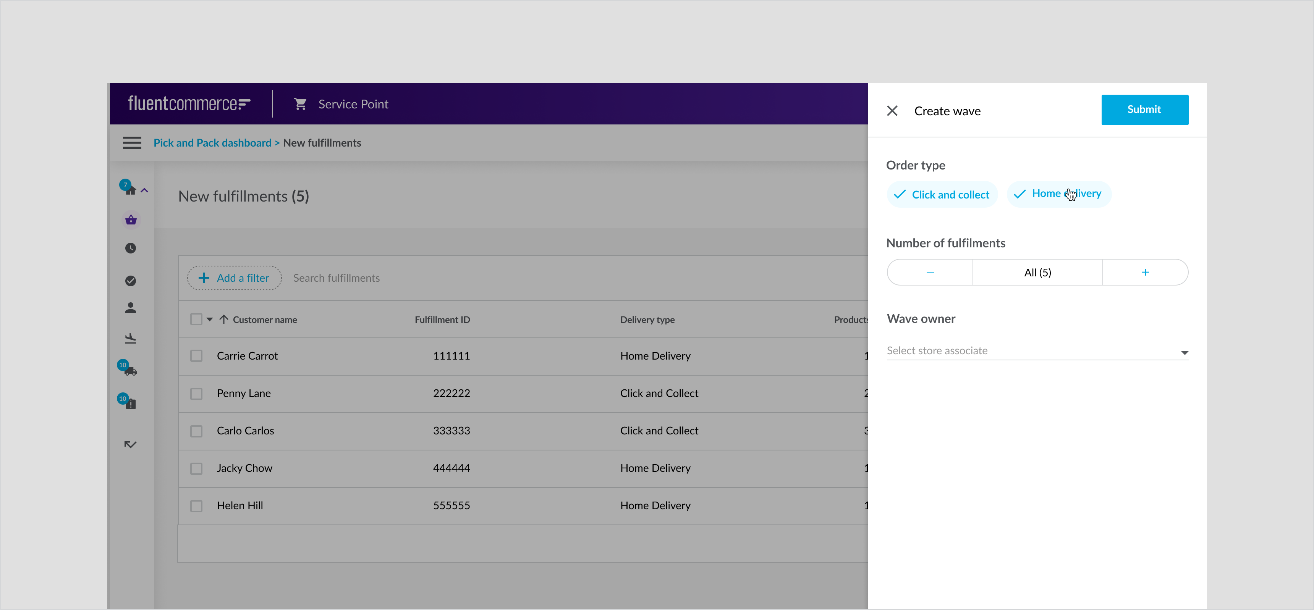Select the clock/history sidebar icon
This screenshot has width=1314, height=610.
(131, 248)
